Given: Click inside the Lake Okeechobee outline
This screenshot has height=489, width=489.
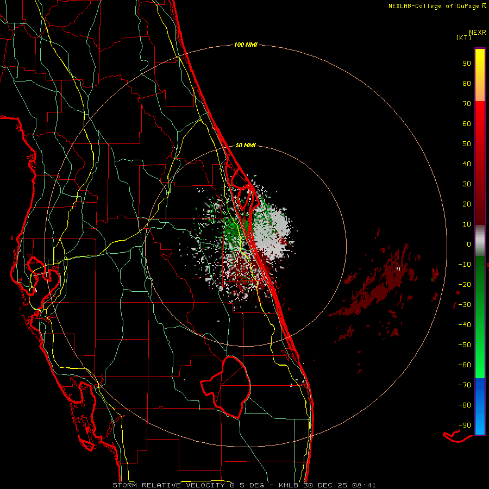Looking at the screenshot, I should (233, 387).
